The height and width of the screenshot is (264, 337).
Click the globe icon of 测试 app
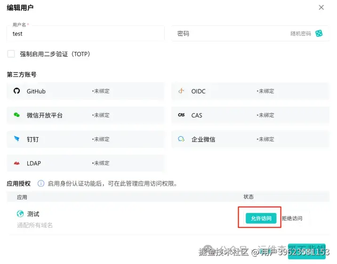point(20,214)
